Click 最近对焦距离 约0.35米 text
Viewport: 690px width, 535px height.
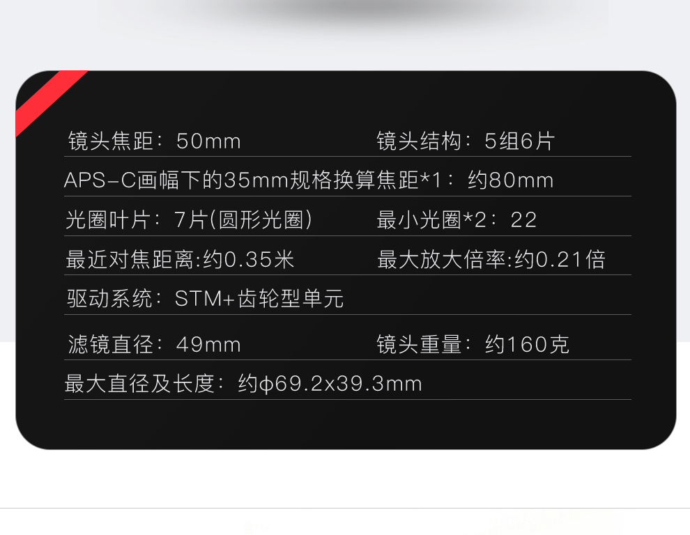[x=180, y=259]
